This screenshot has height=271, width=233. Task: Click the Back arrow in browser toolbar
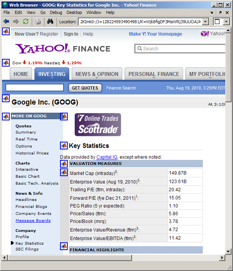click(6, 22)
